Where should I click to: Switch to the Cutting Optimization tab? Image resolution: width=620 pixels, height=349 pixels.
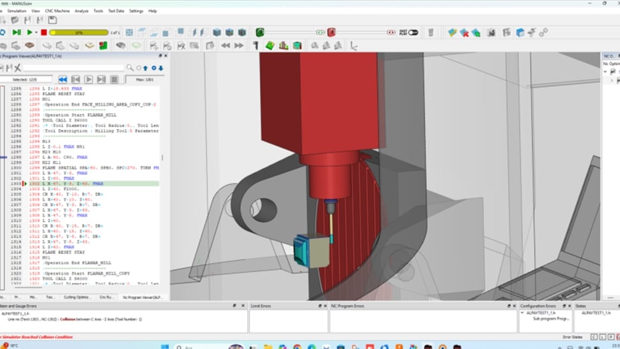[x=78, y=297]
